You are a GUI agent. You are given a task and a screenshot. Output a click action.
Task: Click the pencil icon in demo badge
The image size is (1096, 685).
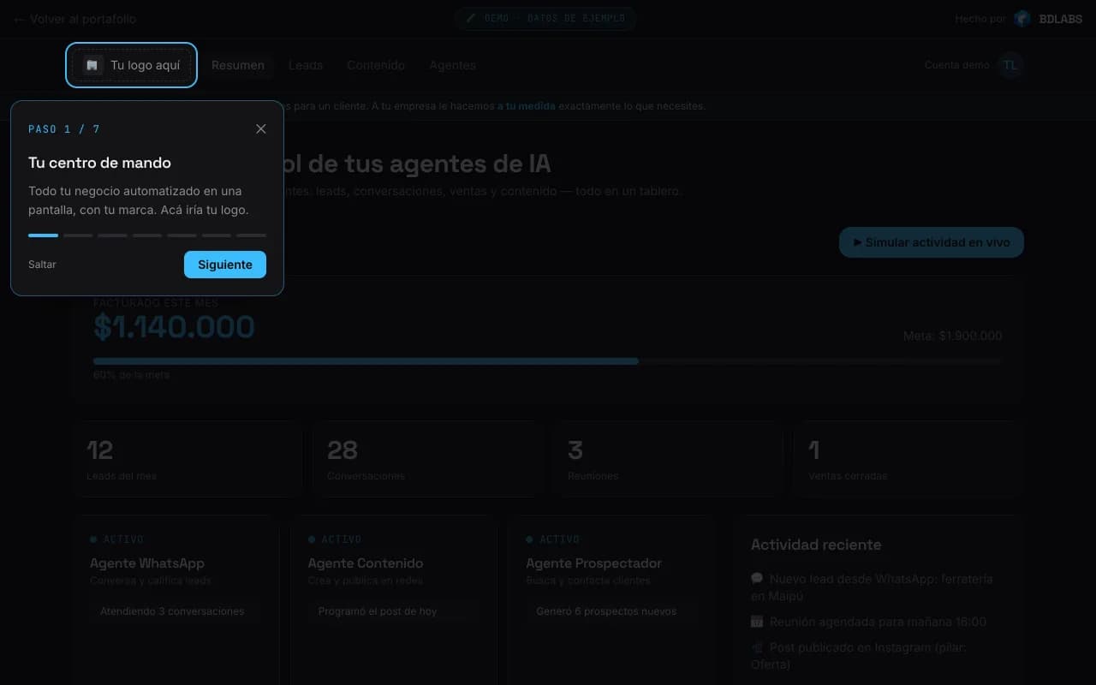click(x=471, y=18)
